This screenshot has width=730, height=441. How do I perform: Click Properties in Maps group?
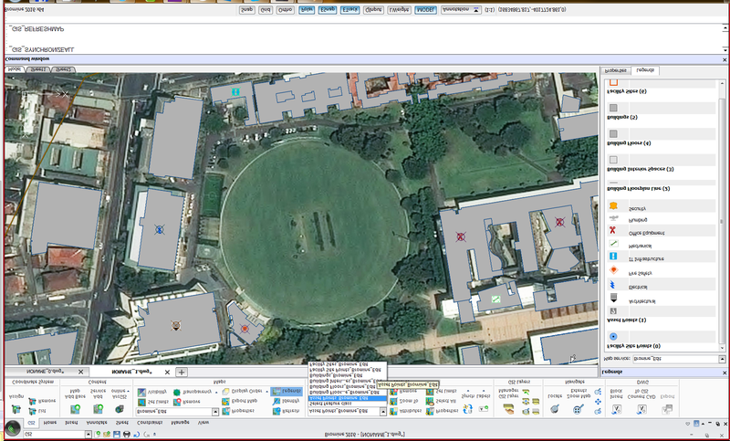[238, 411]
